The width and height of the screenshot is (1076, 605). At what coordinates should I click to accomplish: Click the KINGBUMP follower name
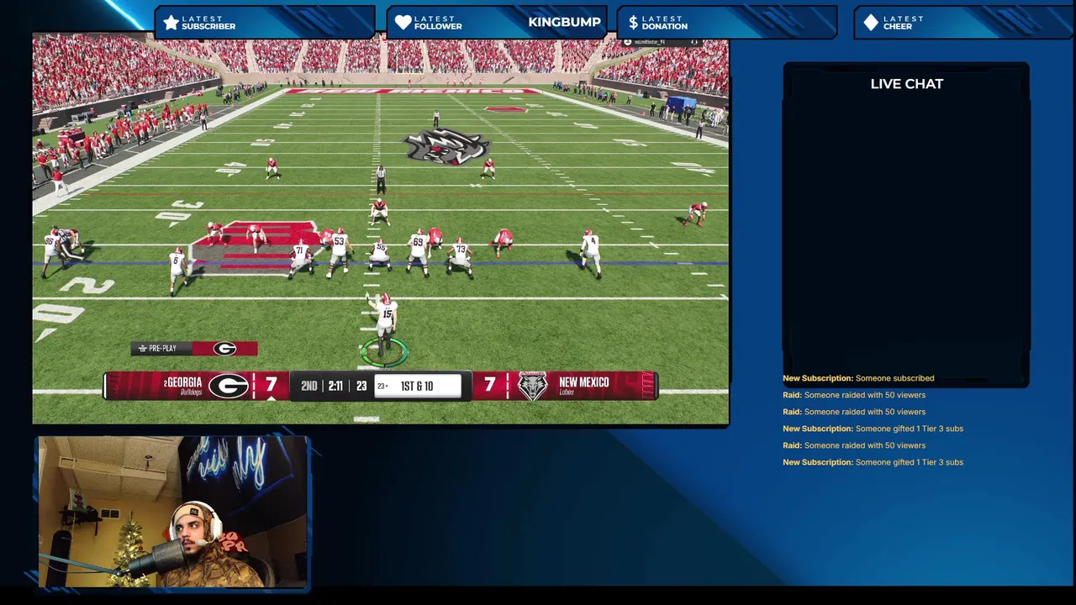(x=564, y=23)
